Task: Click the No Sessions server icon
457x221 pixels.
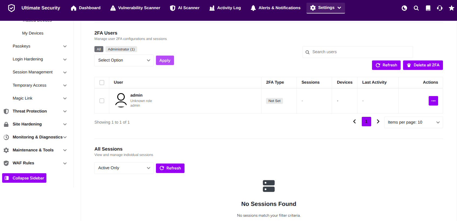Action: [x=269, y=186]
